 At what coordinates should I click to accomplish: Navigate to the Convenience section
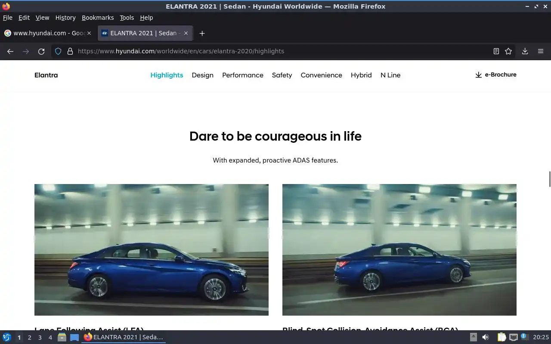322,75
